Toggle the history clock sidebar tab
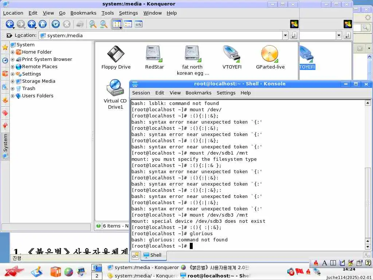Viewport: 373px width, 280px height. click(5, 60)
